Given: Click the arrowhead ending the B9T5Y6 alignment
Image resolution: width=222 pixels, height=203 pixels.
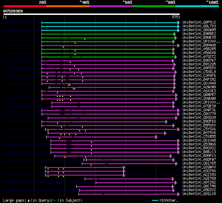Looking at the screenshot, I should (165, 133).
